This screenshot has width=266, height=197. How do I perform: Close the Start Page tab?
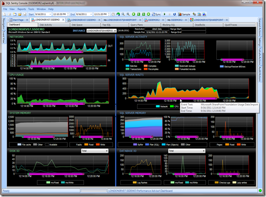(27, 20)
